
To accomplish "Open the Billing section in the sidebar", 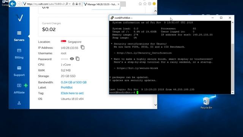I will click(x=19, y=54).
